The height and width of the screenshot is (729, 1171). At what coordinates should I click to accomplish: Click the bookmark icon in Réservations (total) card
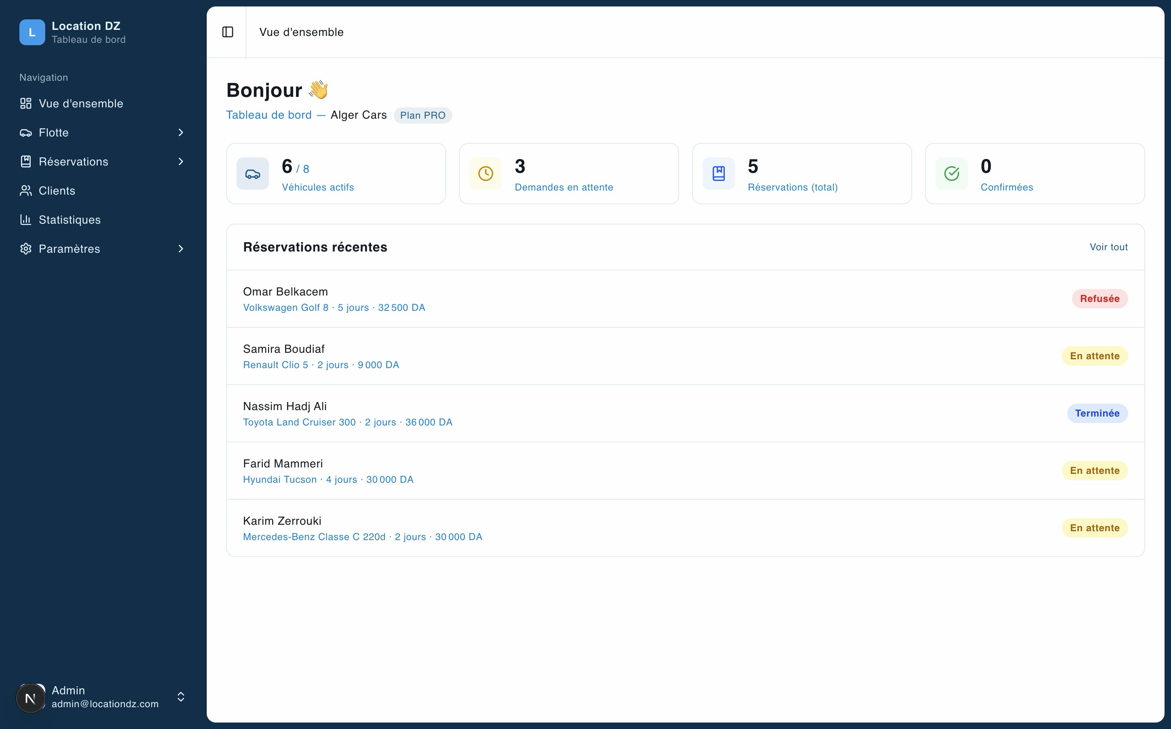point(719,174)
